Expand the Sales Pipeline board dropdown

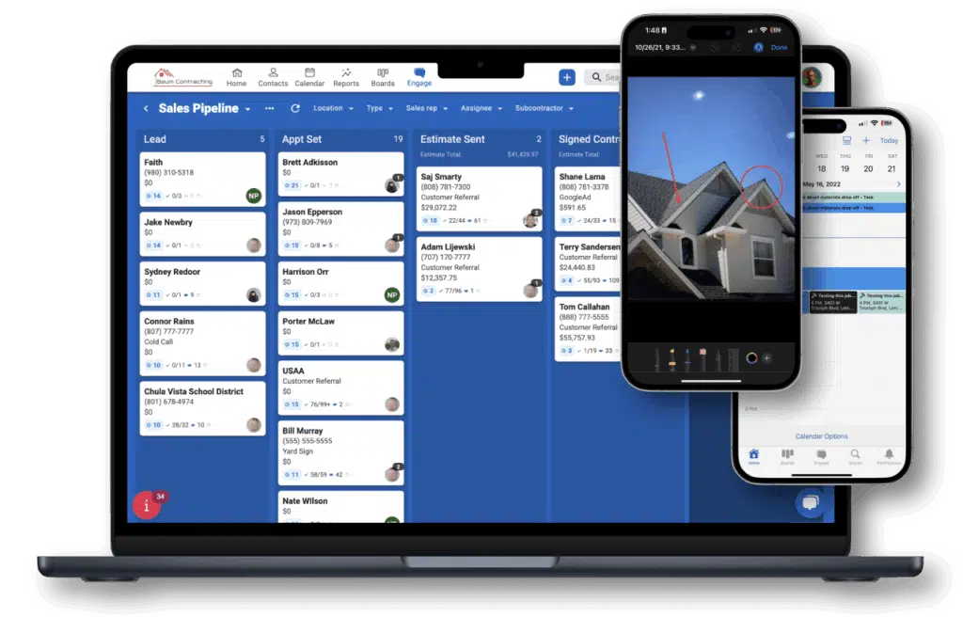pos(248,109)
